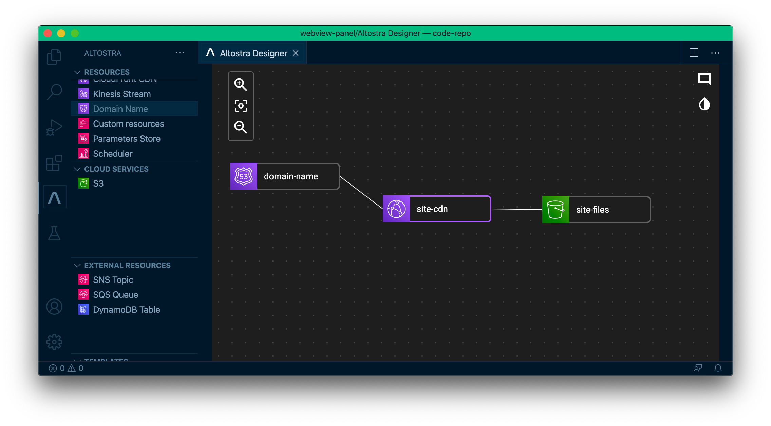This screenshot has width=771, height=426.
Task: Click the macOS green fullscreen button
Action: click(x=75, y=33)
